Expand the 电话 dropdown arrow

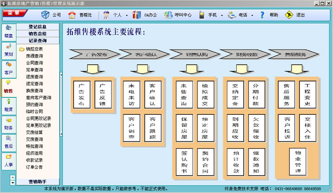point(252,15)
